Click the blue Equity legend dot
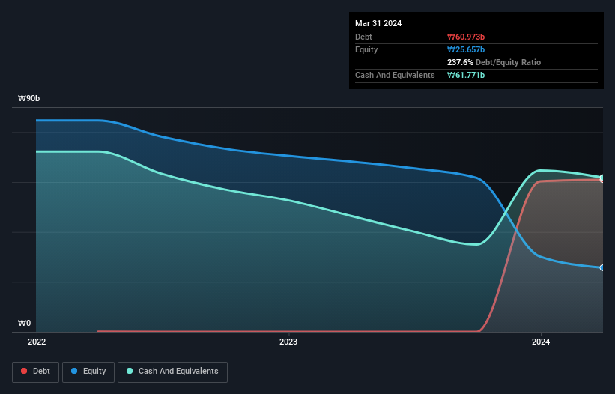Image resolution: width=615 pixels, height=394 pixels. pos(74,371)
